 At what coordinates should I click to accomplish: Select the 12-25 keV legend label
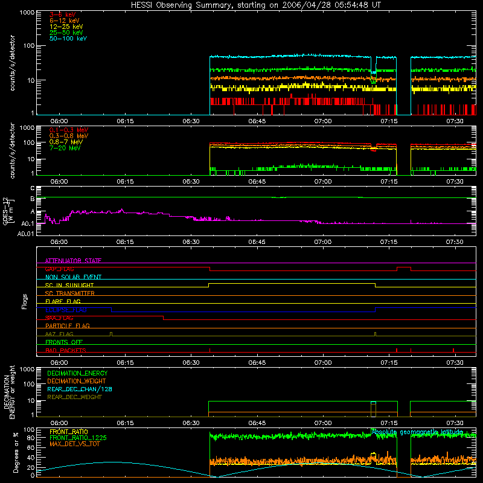(x=66, y=27)
